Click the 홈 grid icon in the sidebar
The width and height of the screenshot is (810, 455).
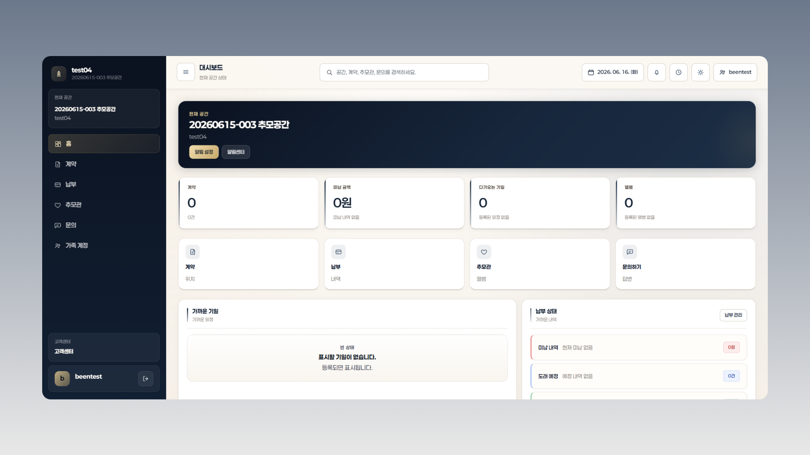pyautogui.click(x=58, y=144)
